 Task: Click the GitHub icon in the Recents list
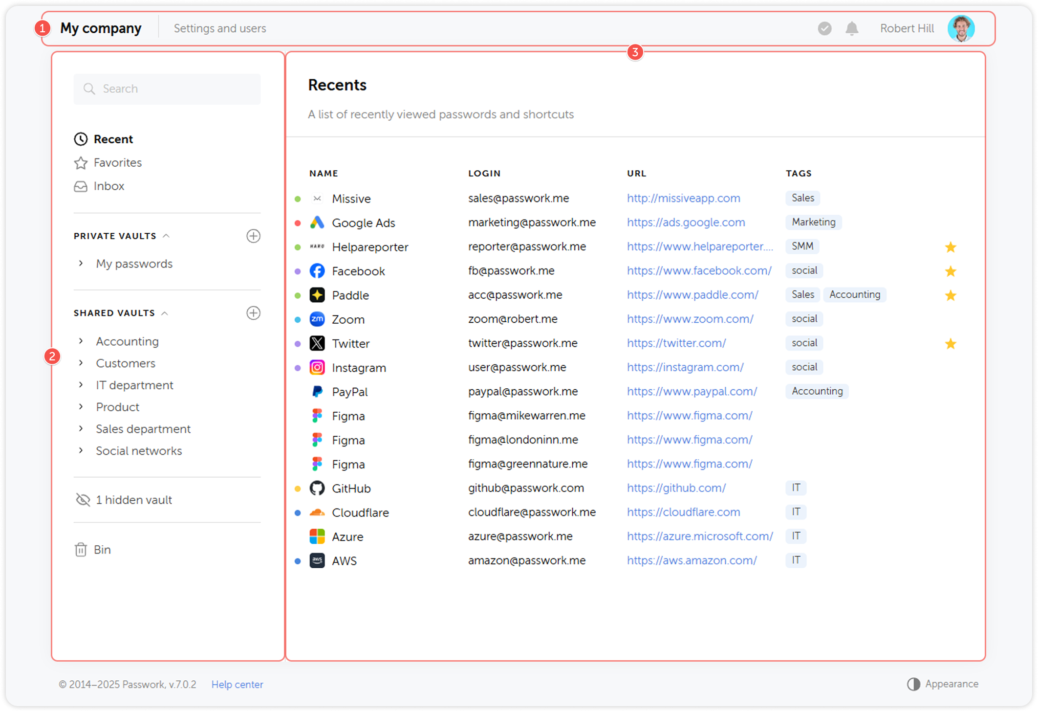coord(317,488)
